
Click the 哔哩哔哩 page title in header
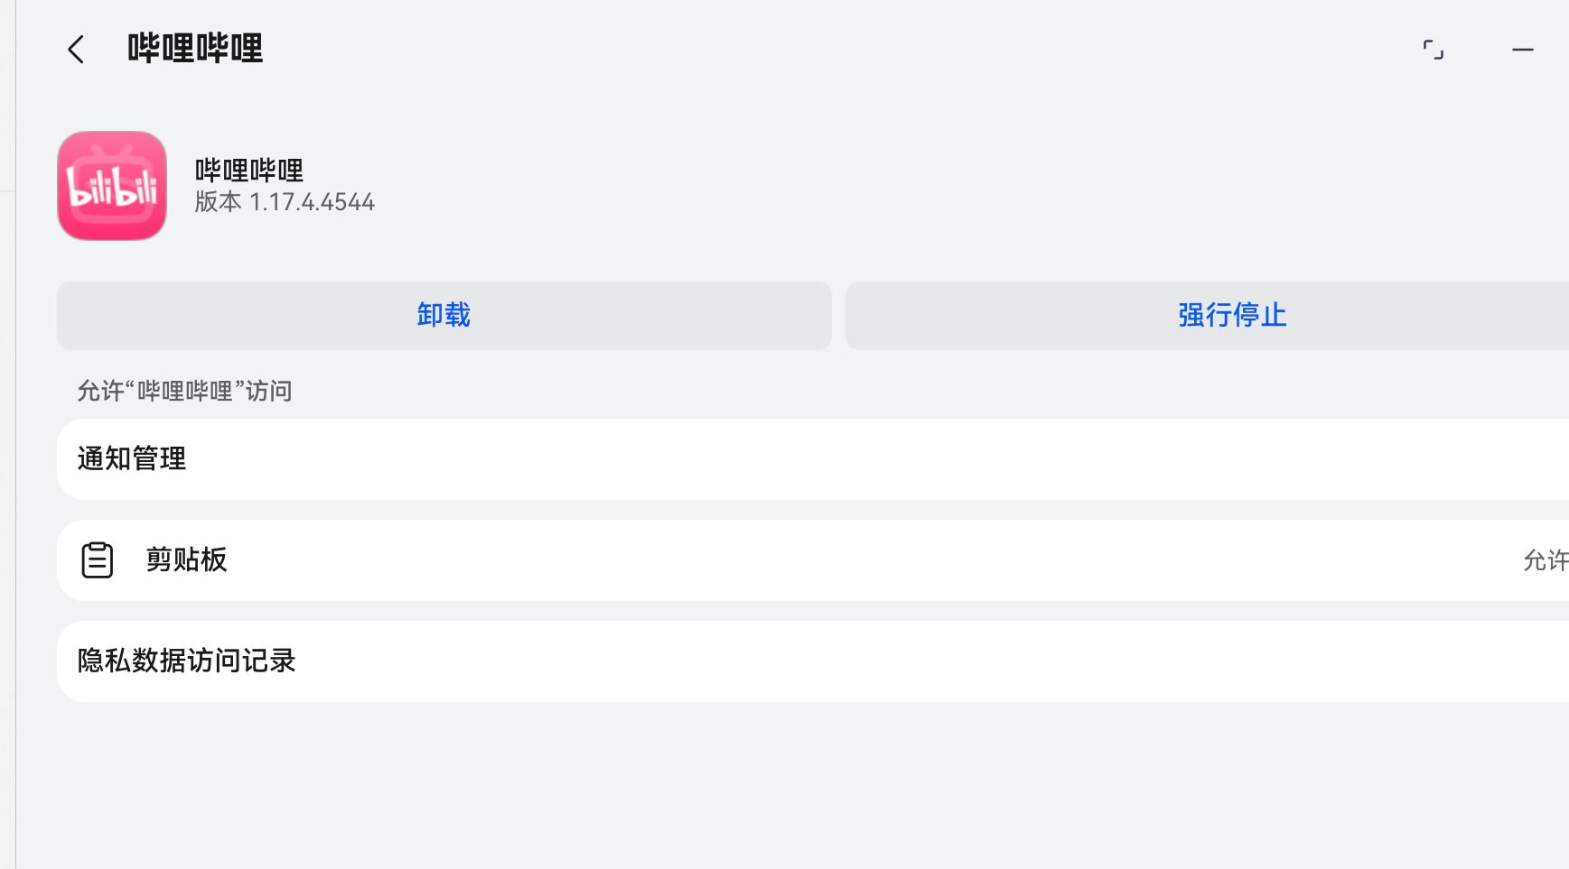(195, 49)
